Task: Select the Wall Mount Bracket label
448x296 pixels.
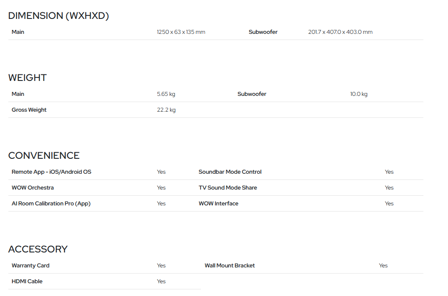Action: [x=229, y=265]
